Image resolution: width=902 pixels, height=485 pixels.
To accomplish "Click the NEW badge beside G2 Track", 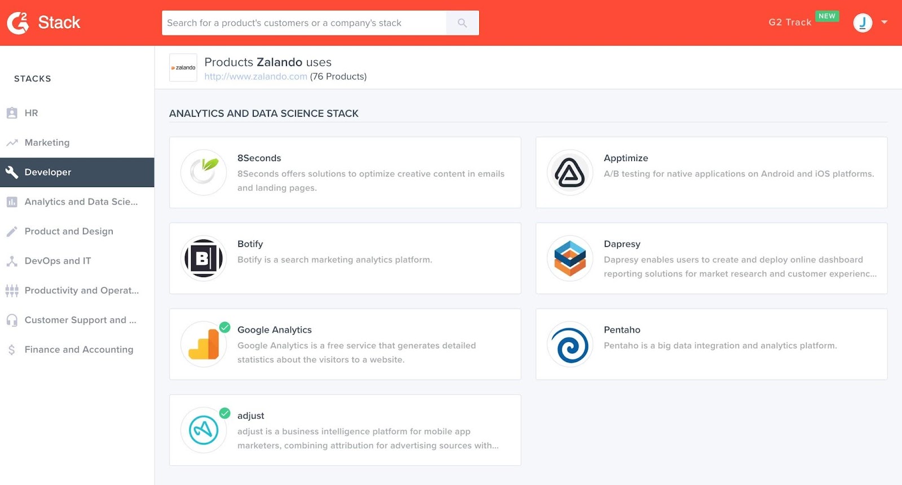I will (x=827, y=16).
